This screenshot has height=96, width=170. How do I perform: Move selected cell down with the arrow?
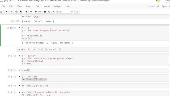pyautogui.click(x=31, y=12)
